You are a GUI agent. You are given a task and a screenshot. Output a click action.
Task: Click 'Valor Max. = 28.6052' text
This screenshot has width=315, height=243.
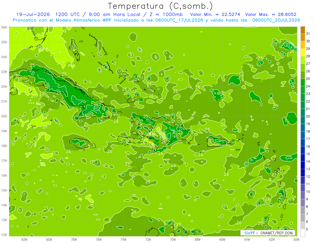point(271,14)
